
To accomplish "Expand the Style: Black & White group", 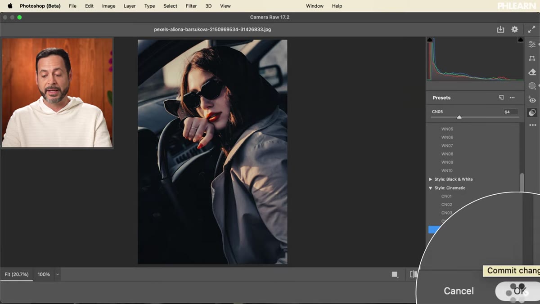I will [x=431, y=179].
